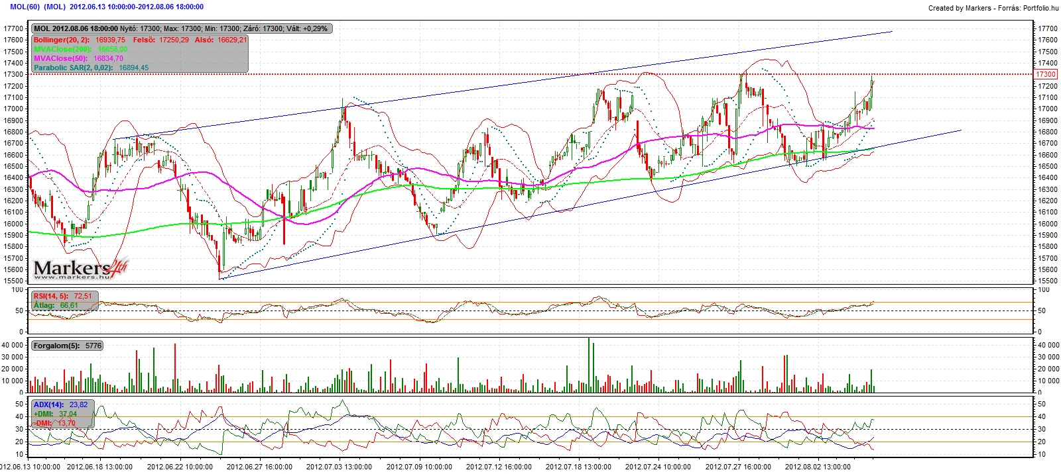Image resolution: width=1061 pixels, height=474 pixels.
Task: Click the red 17300 price marker
Action: pos(1045,74)
